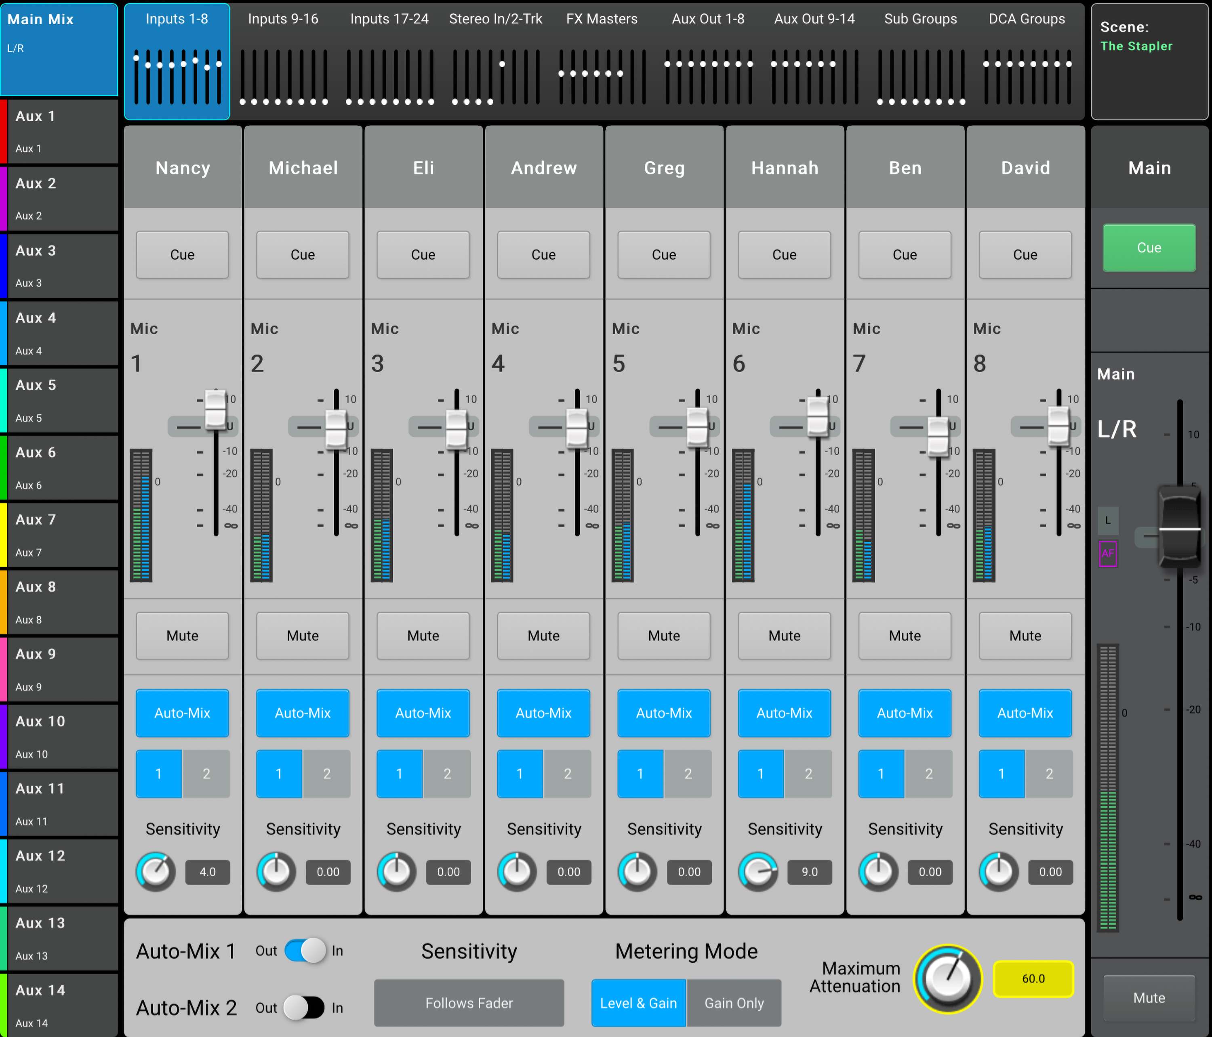
Task: Click the Maximum Attenuation knob
Action: click(948, 978)
